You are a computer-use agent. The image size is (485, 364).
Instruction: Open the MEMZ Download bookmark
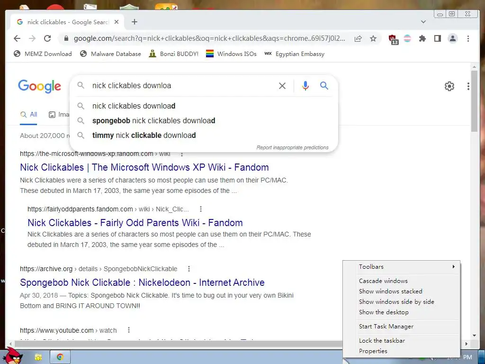(x=43, y=54)
